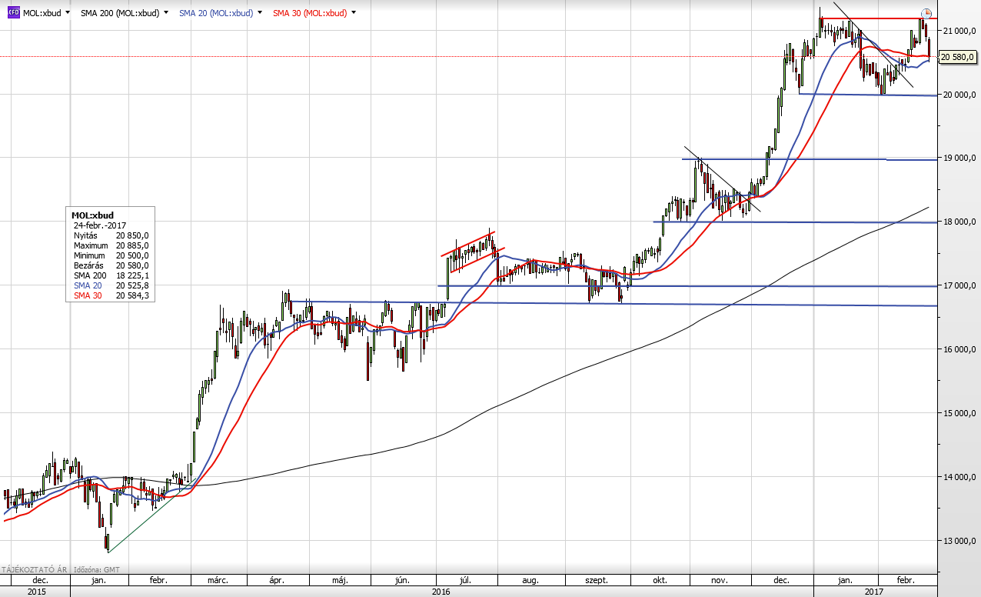Click the Bezárás 20 580,0 row
This screenshot has width=981, height=597.
(x=111, y=265)
